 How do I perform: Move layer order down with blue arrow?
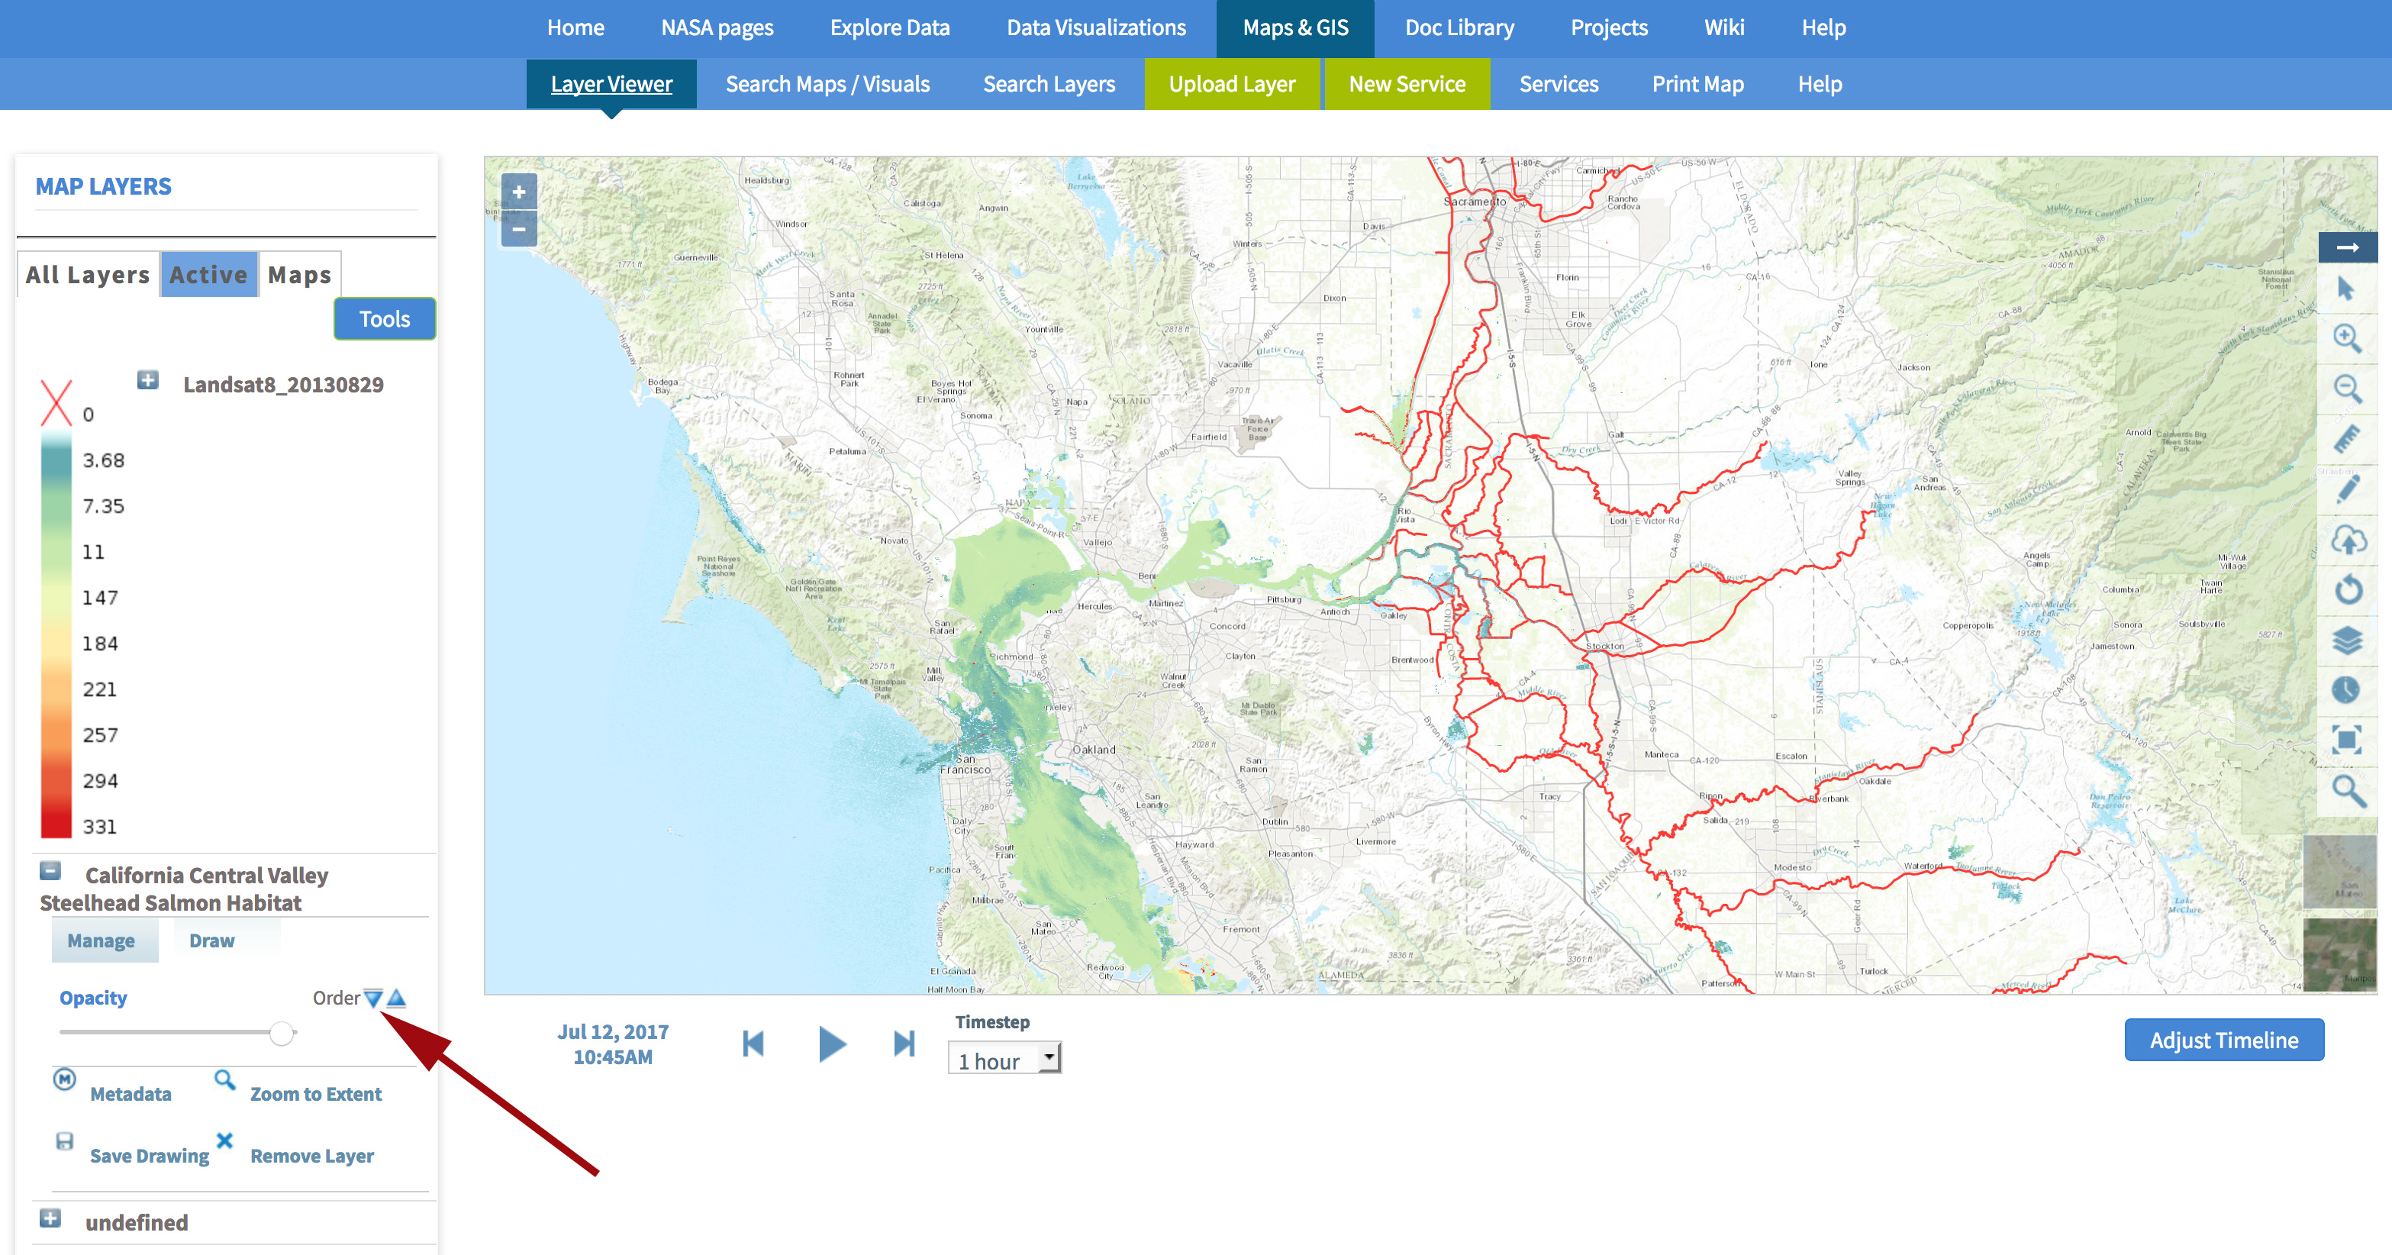373,999
